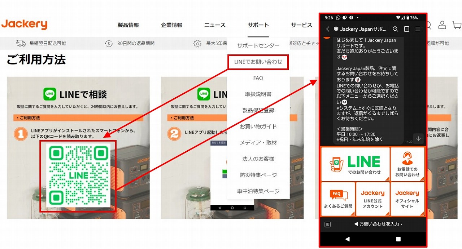462x249 pixels.
Task: Select 法人のお客様 from support dropdown
Action: click(258, 159)
